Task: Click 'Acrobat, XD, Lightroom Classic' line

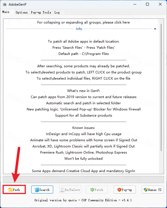Action: point(83,146)
